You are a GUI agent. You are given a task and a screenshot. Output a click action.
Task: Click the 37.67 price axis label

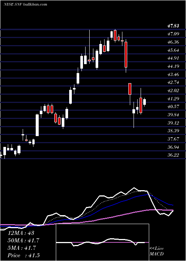[173, 139]
